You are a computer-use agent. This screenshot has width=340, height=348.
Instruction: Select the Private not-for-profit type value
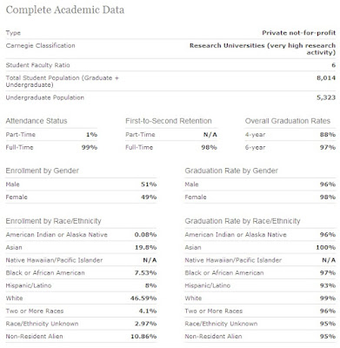pyautogui.click(x=299, y=33)
